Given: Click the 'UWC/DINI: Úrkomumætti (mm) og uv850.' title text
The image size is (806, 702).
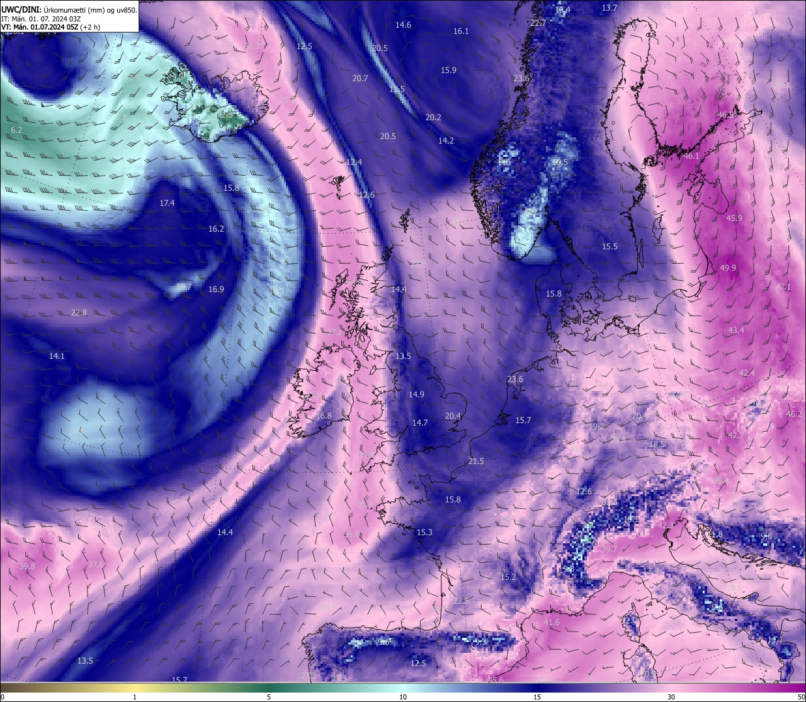Looking at the screenshot, I should pyautogui.click(x=69, y=9).
